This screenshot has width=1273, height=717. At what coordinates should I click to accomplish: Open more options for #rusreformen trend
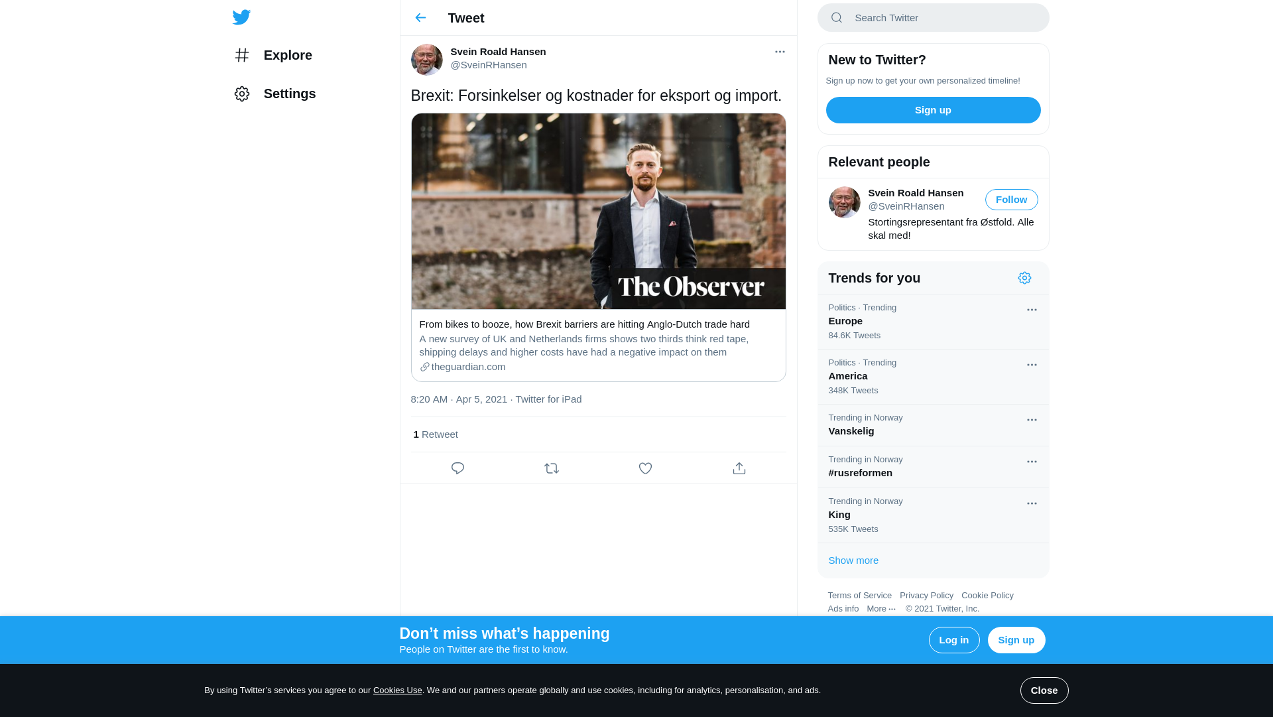[x=1032, y=462]
